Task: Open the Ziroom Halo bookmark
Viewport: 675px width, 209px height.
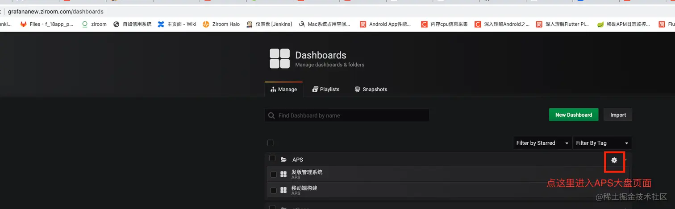Action: pyautogui.click(x=221, y=24)
